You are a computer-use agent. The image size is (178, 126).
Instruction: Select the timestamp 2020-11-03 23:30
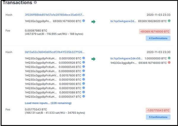[158, 52]
